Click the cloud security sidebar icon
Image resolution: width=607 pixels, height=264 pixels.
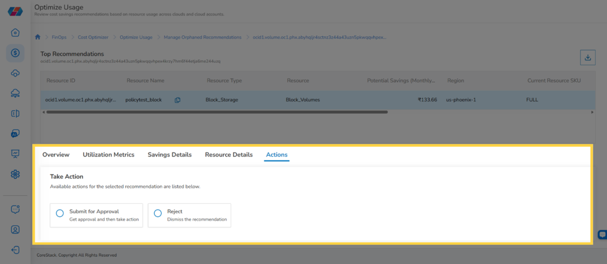15,73
